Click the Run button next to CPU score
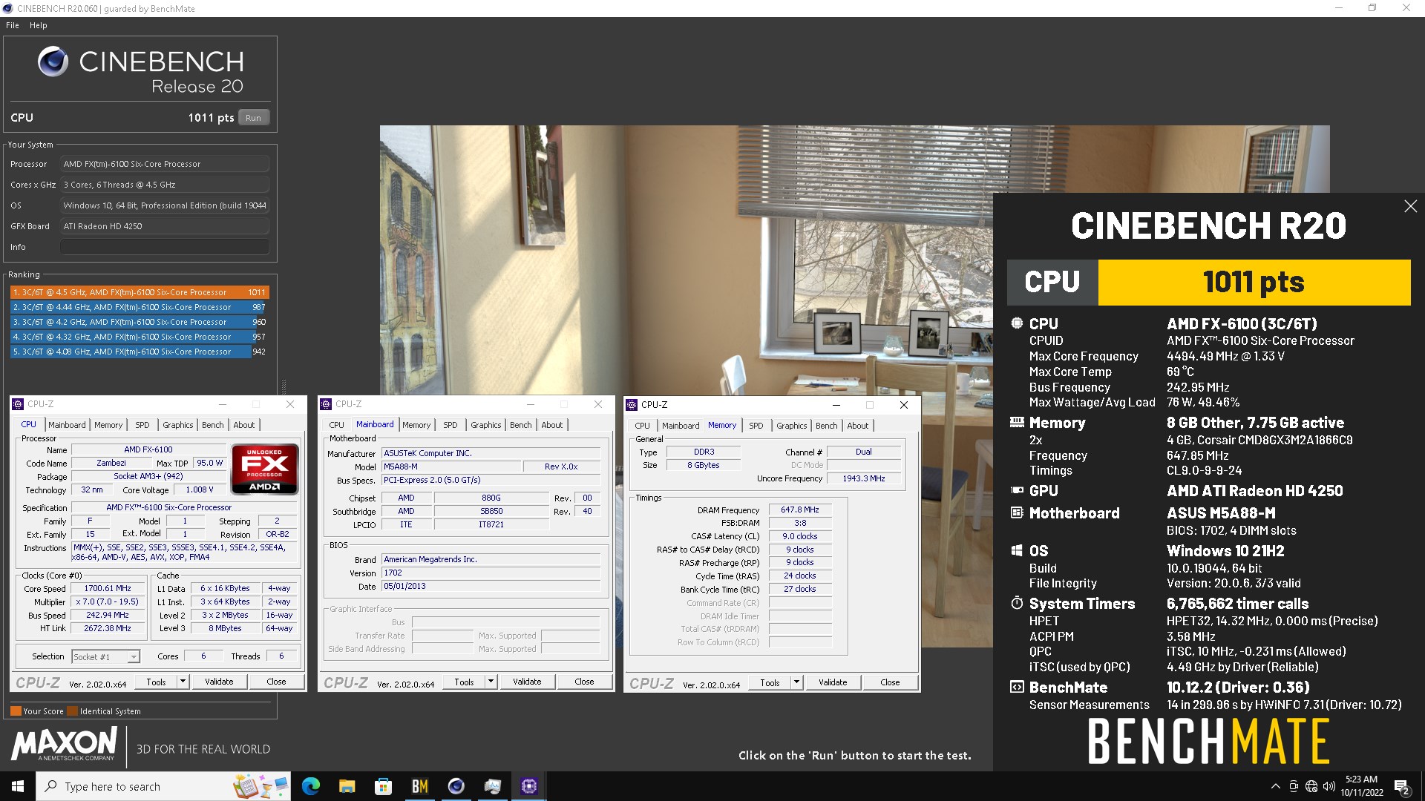The image size is (1425, 801). 254,118
